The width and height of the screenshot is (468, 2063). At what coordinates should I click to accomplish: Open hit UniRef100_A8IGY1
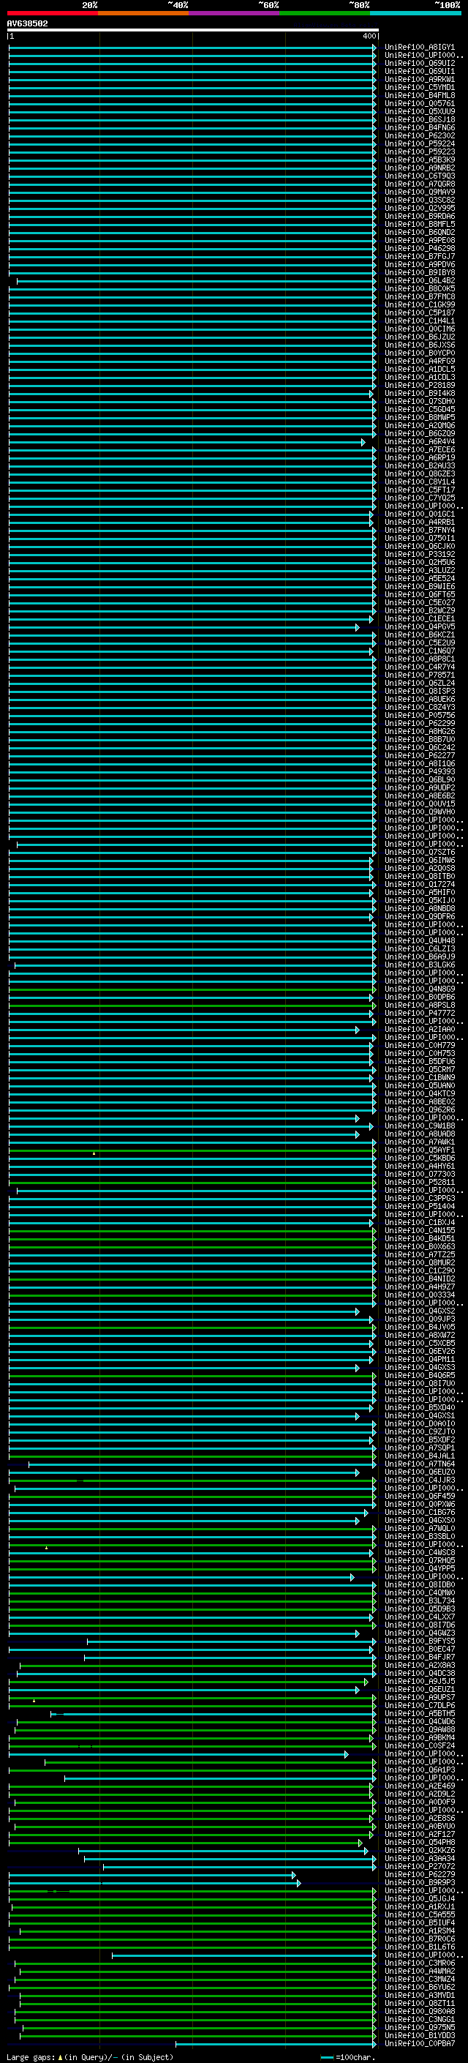pyautogui.click(x=419, y=48)
